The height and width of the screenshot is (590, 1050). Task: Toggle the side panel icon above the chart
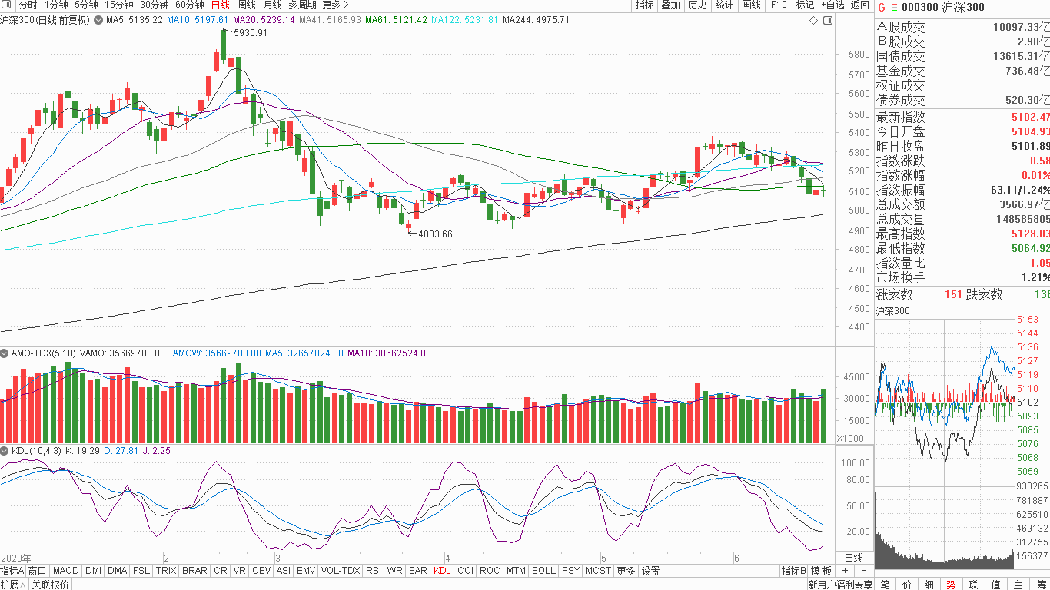click(x=826, y=20)
